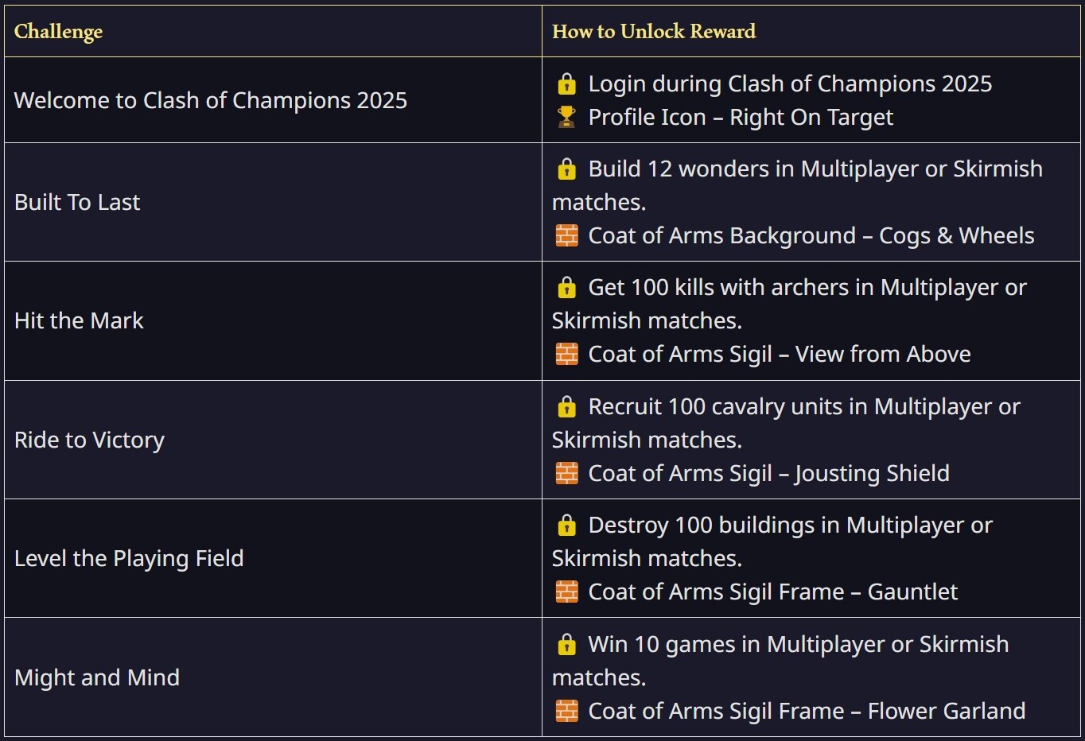The image size is (1085, 741).
Task: Select the Welcome to Clash of Champions 2025 cell
Action: pos(211,100)
